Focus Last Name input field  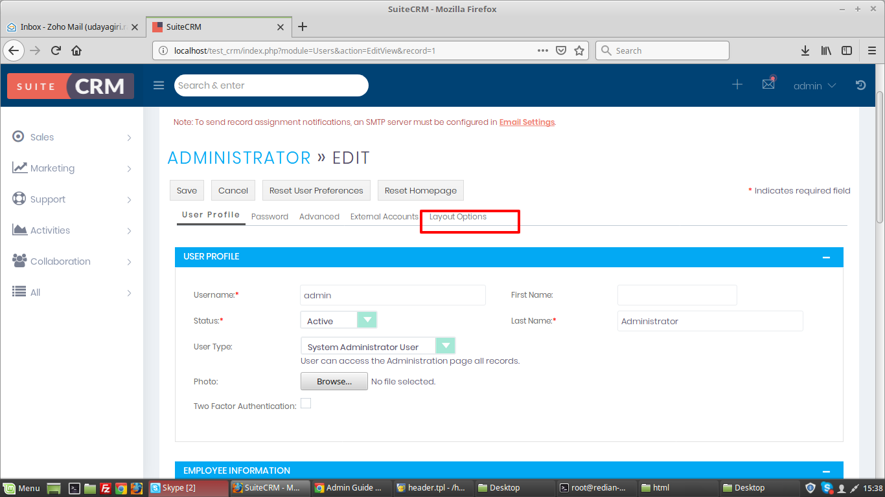(710, 321)
